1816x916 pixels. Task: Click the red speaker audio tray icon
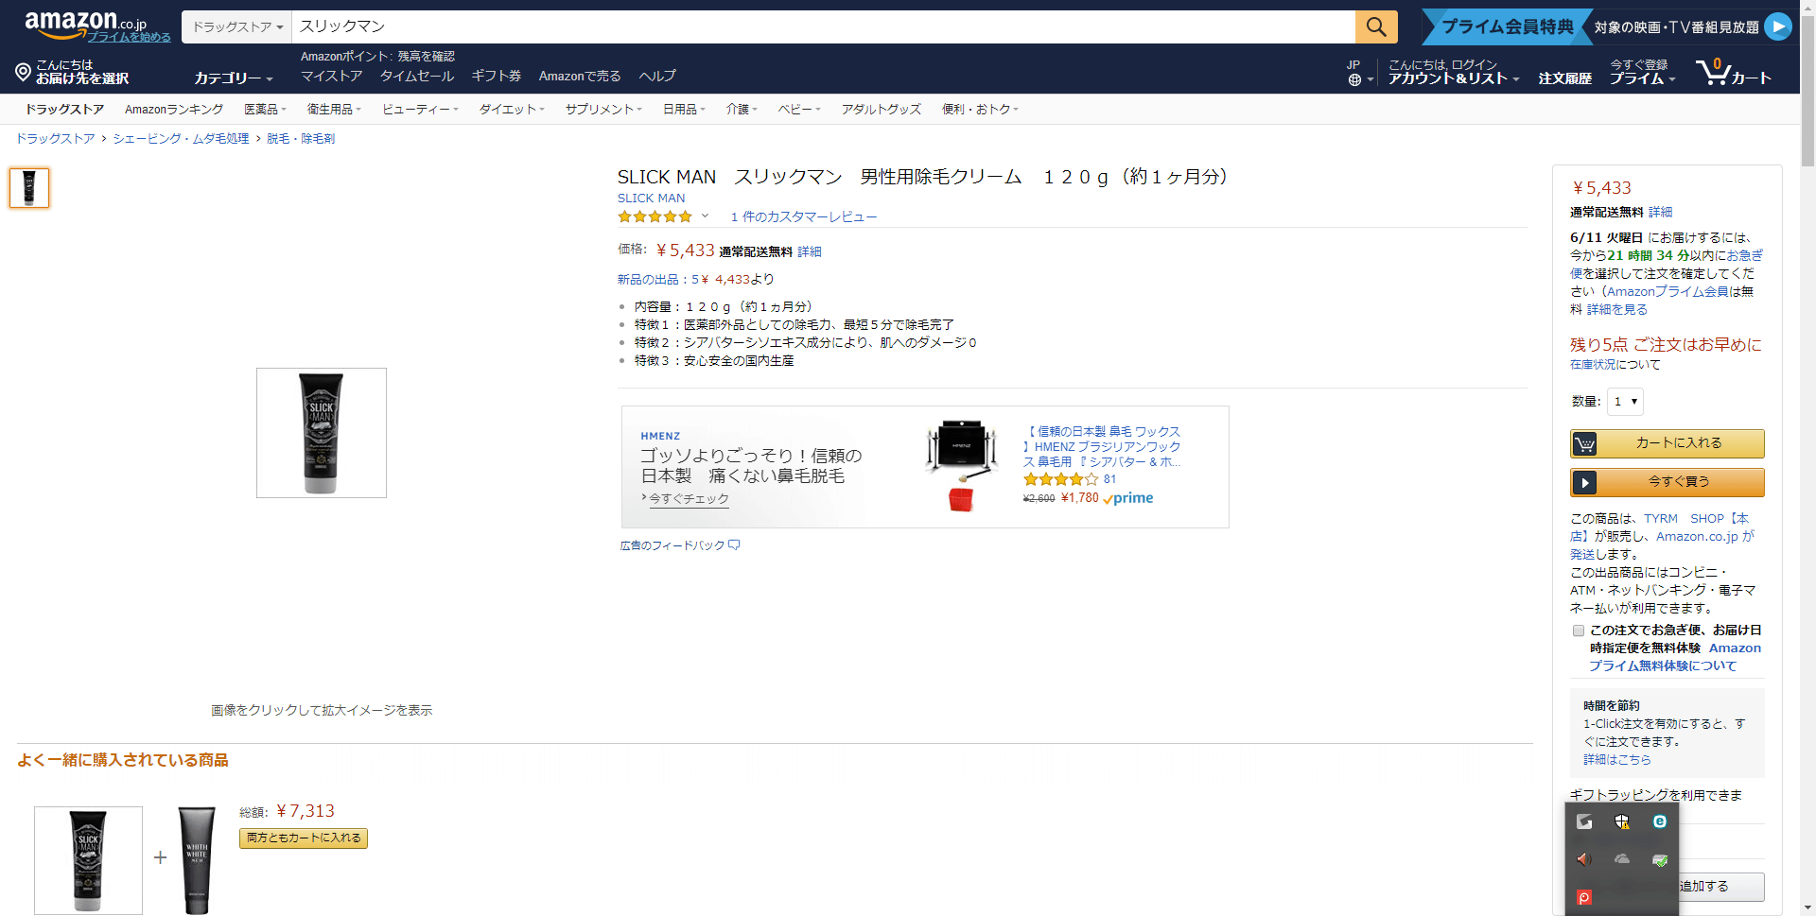click(x=1584, y=859)
